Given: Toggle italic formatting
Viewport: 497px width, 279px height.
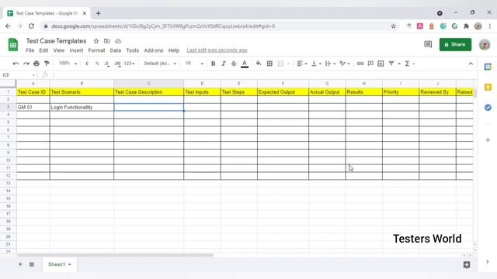Looking at the screenshot, I should [224, 64].
